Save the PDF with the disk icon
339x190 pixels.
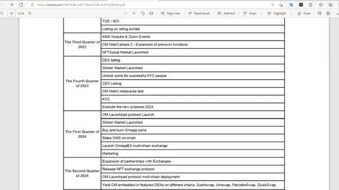tap(328, 13)
